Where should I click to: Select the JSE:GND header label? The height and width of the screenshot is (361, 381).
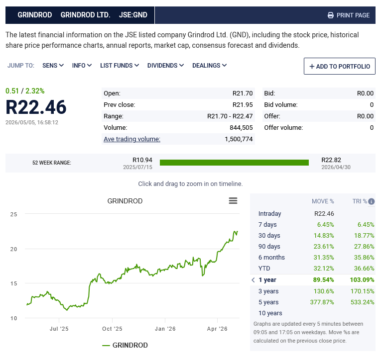point(133,15)
